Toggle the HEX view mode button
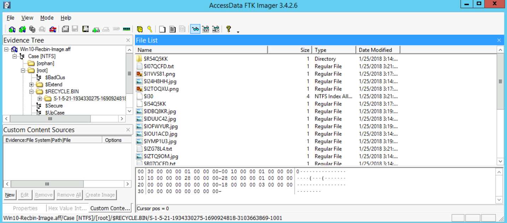507x223 pixels. tap(216, 29)
